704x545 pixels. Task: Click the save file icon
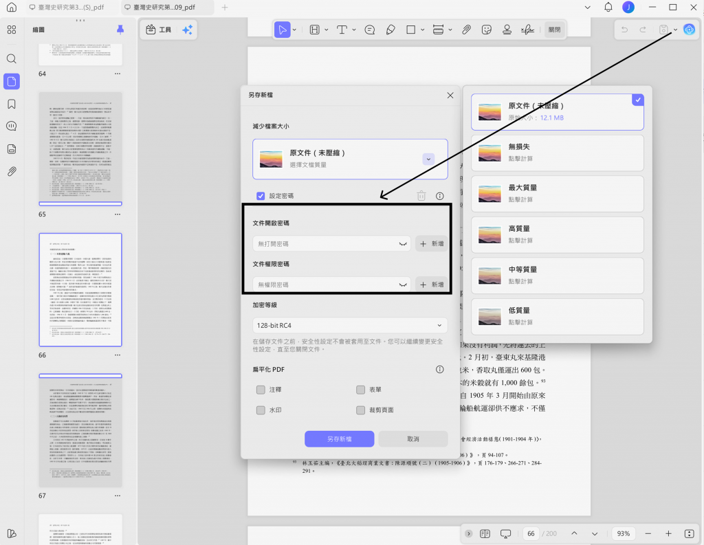pos(663,30)
